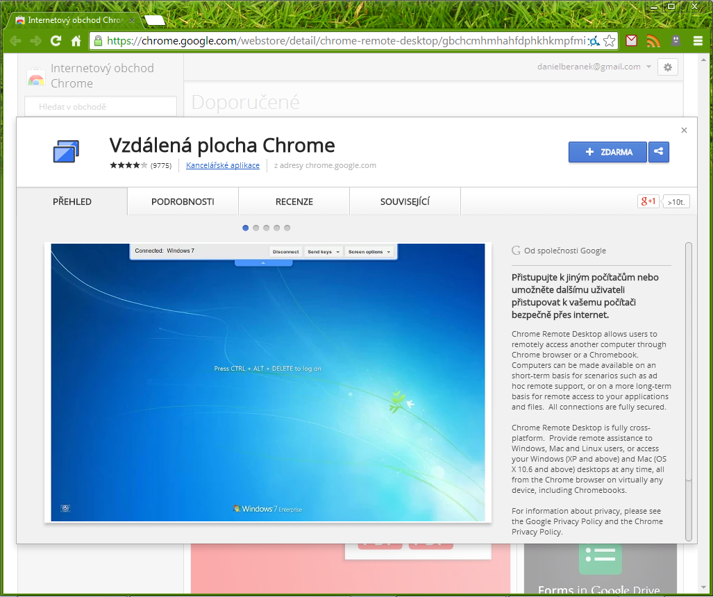
Task: View the SOUVISEJÍCÍ tab
Action: [x=405, y=201]
